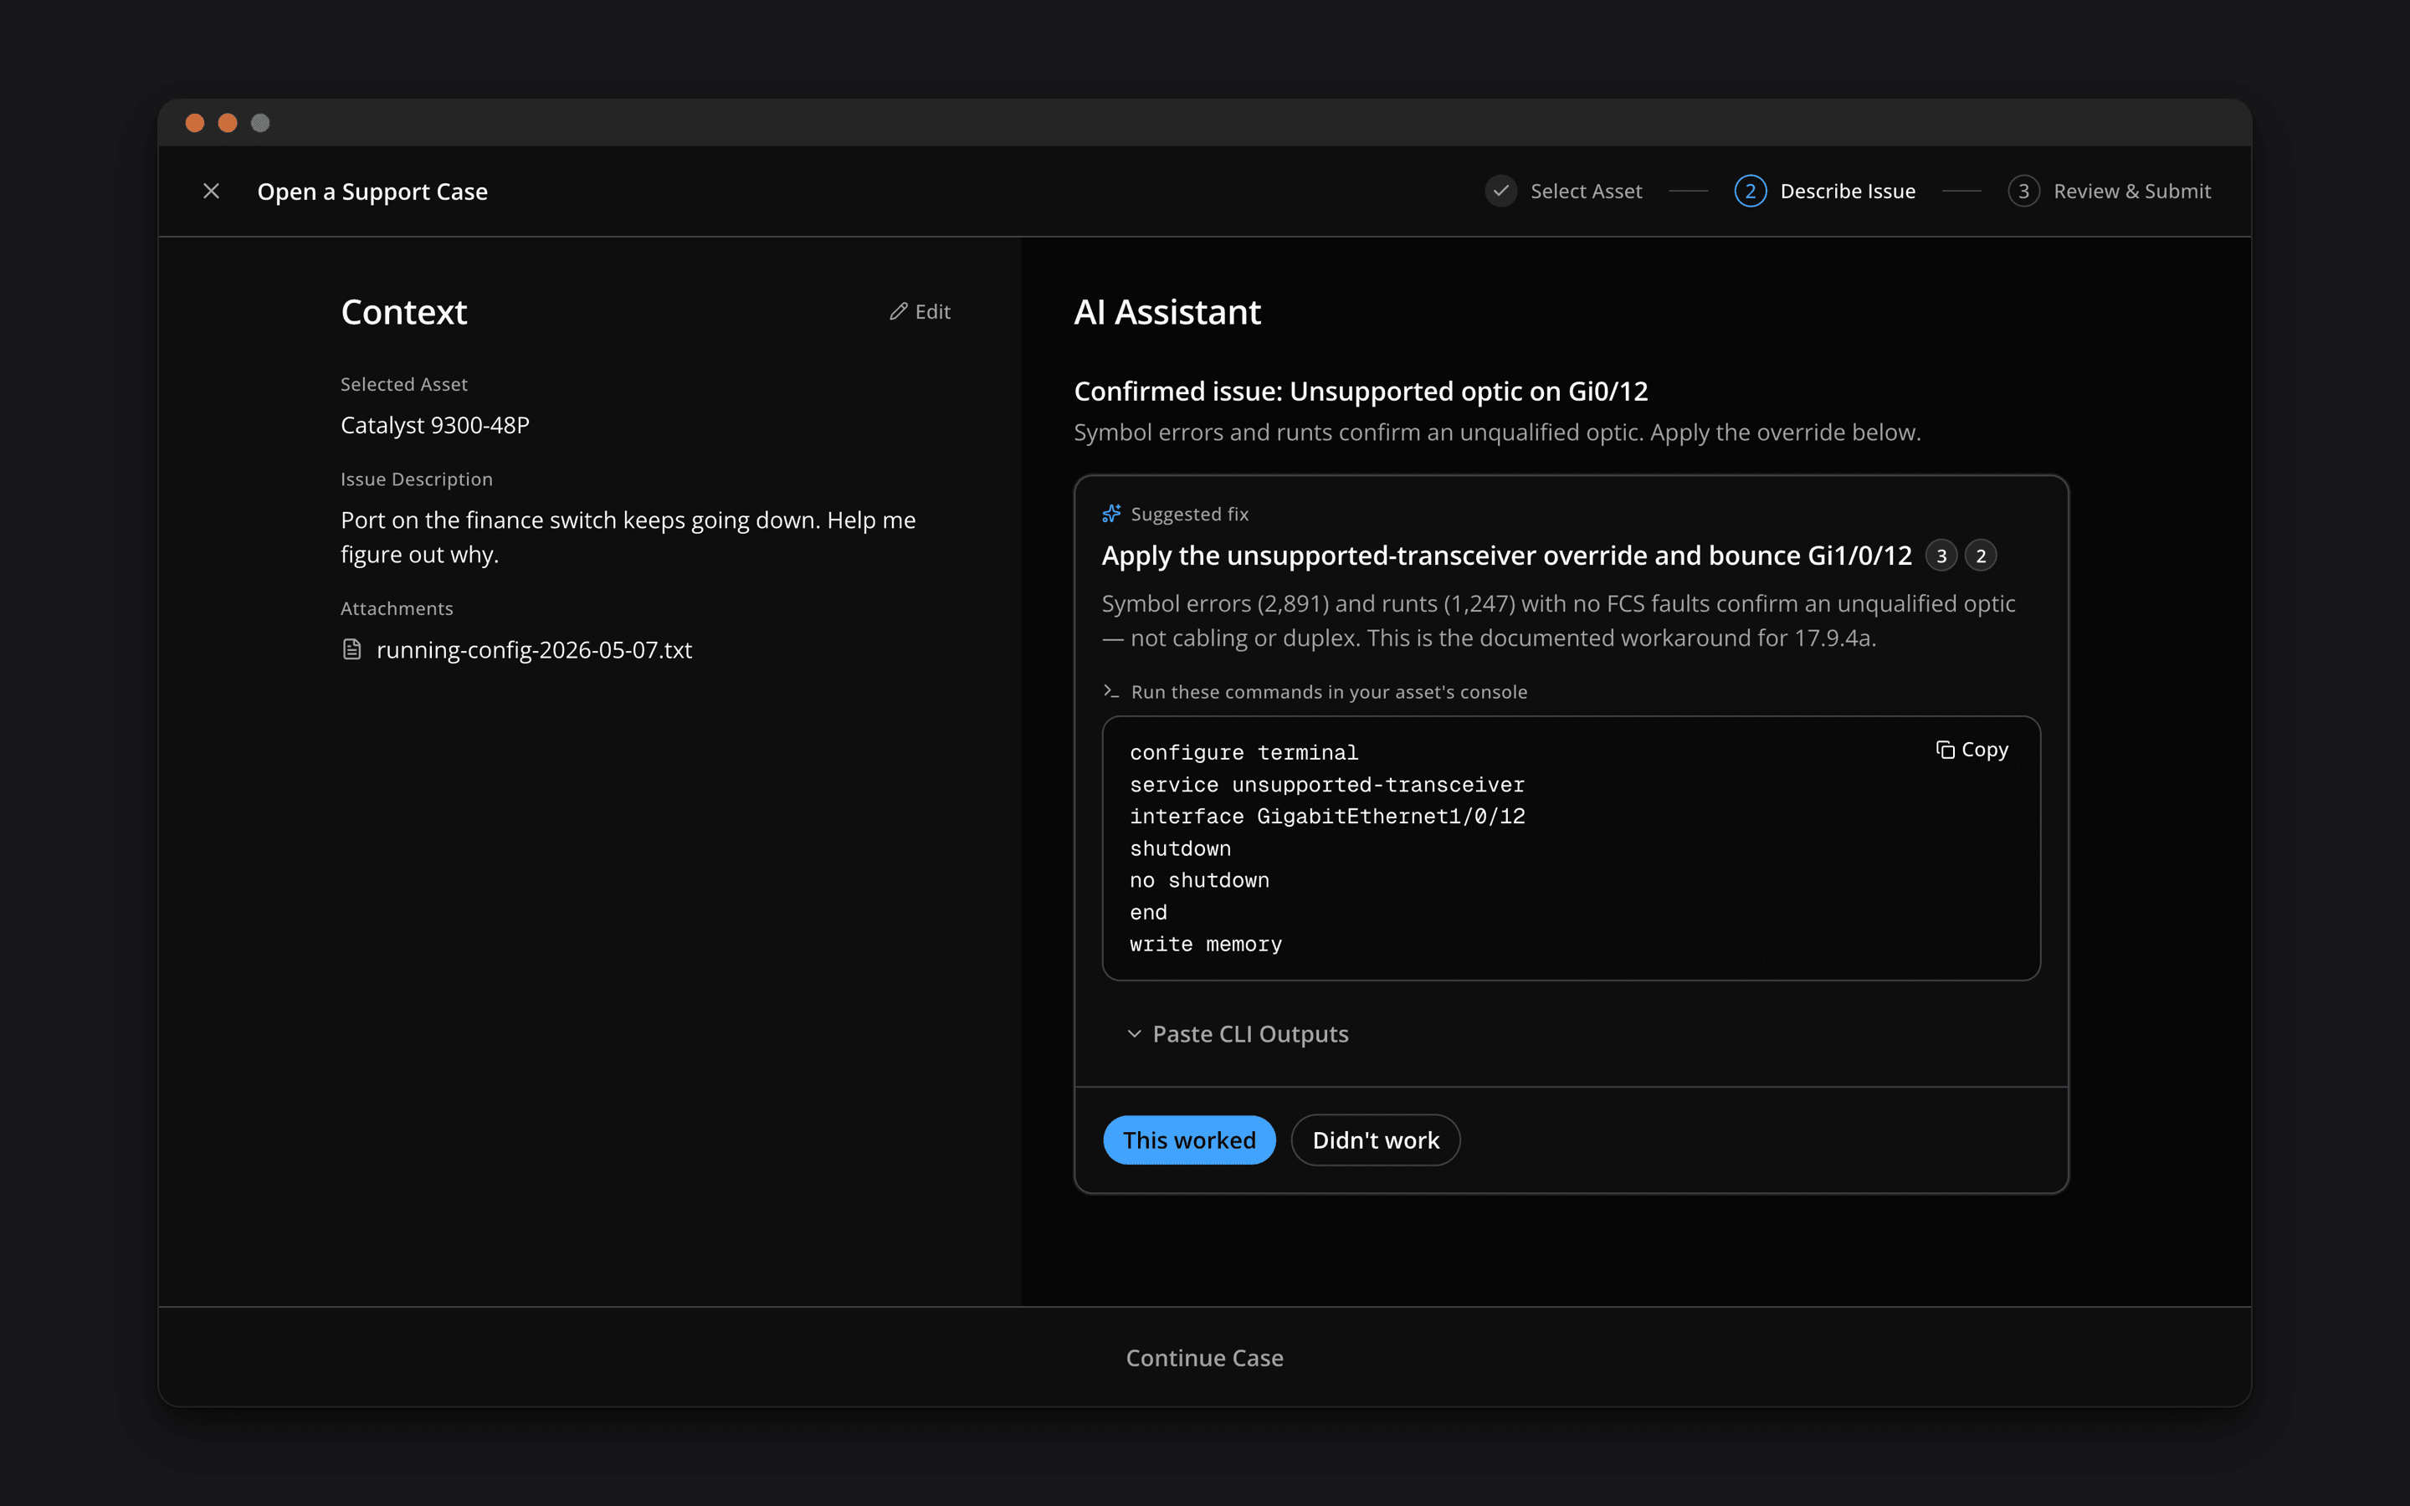
Task: Click the Copy label in code block
Action: tap(1985, 749)
